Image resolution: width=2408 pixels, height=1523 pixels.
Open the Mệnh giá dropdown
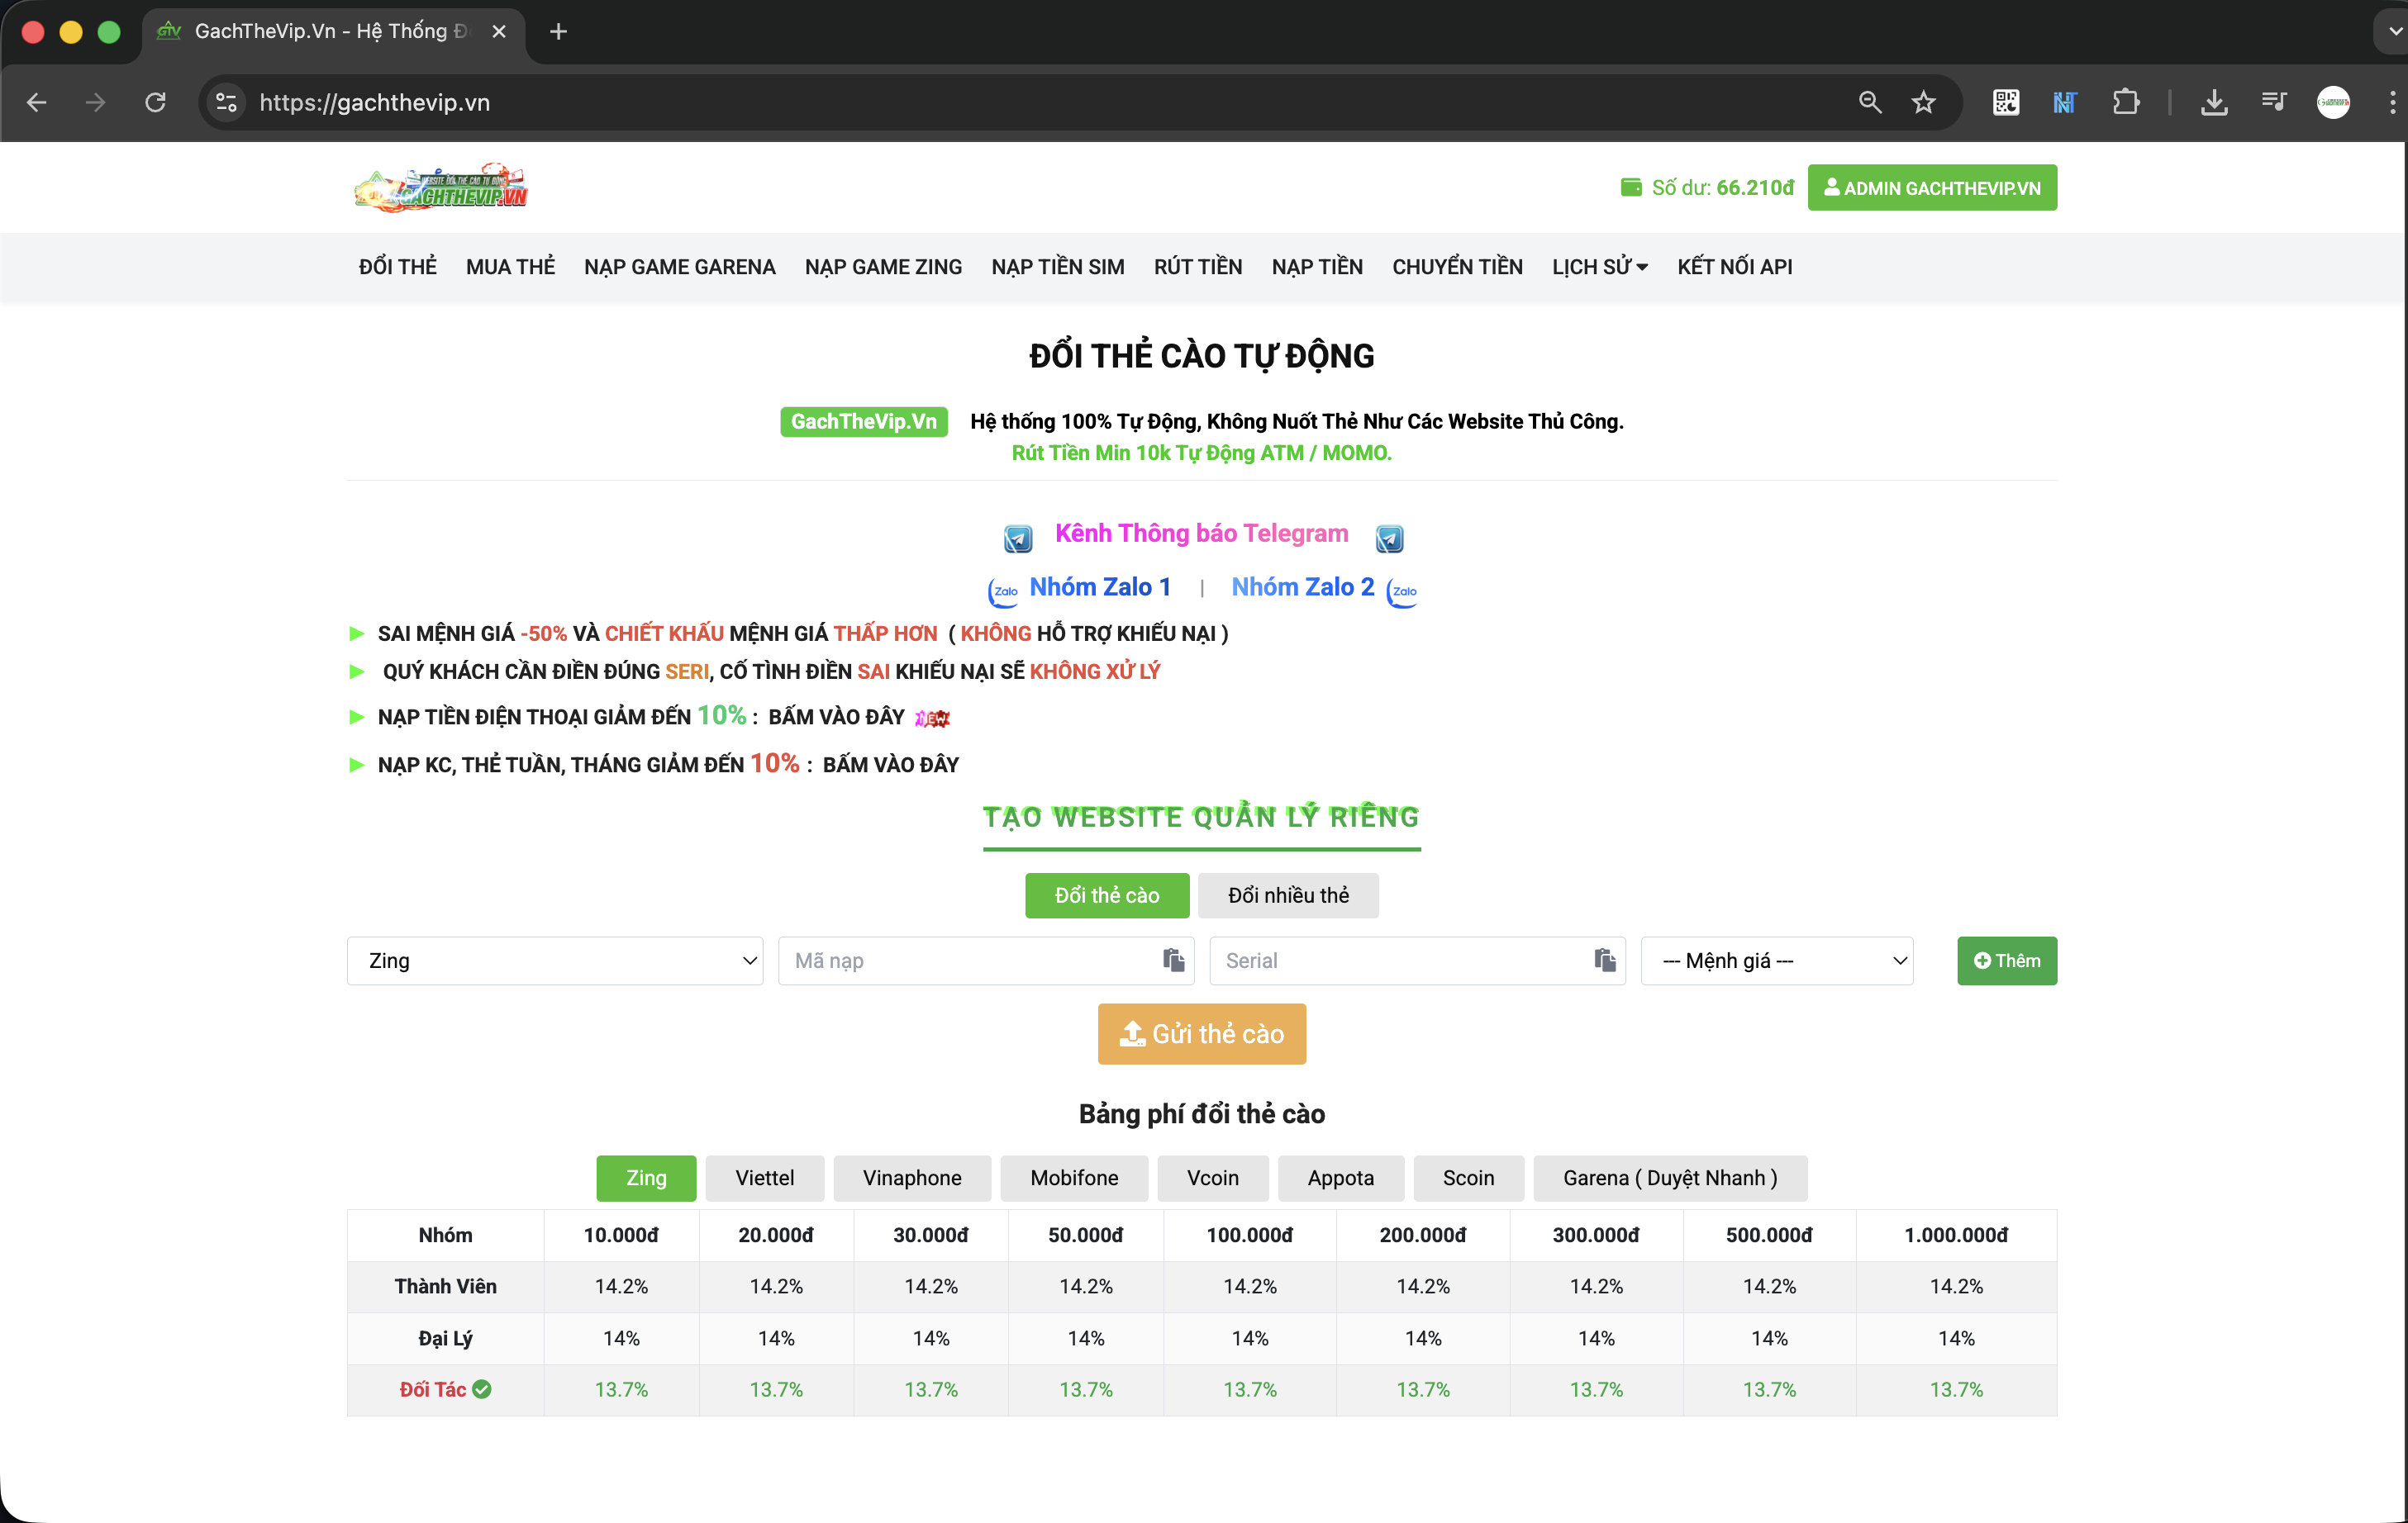(x=1777, y=961)
